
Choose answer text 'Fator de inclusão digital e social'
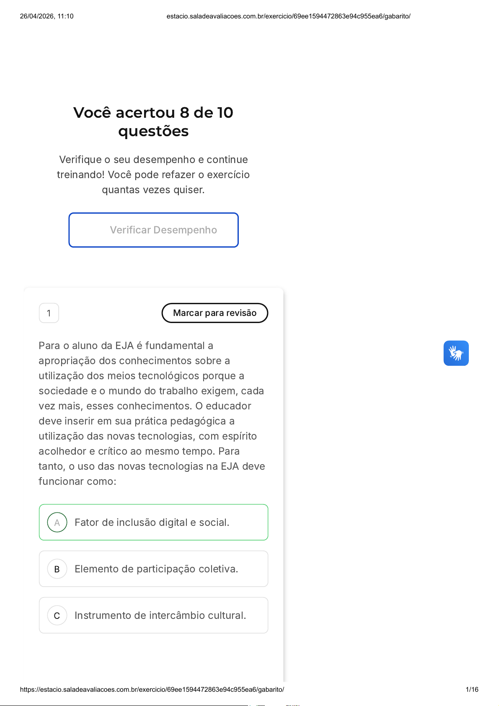coord(152,522)
